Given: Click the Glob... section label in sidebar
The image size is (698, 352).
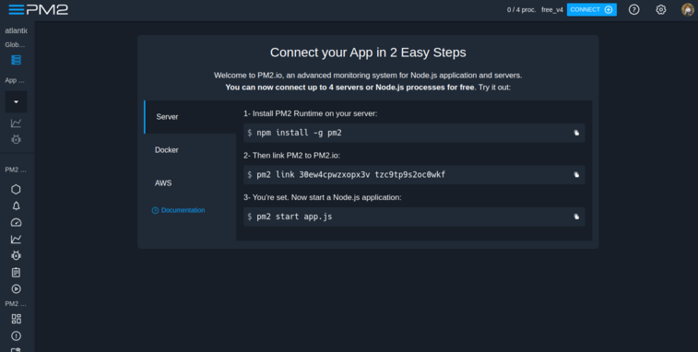Looking at the screenshot, I should (15, 44).
